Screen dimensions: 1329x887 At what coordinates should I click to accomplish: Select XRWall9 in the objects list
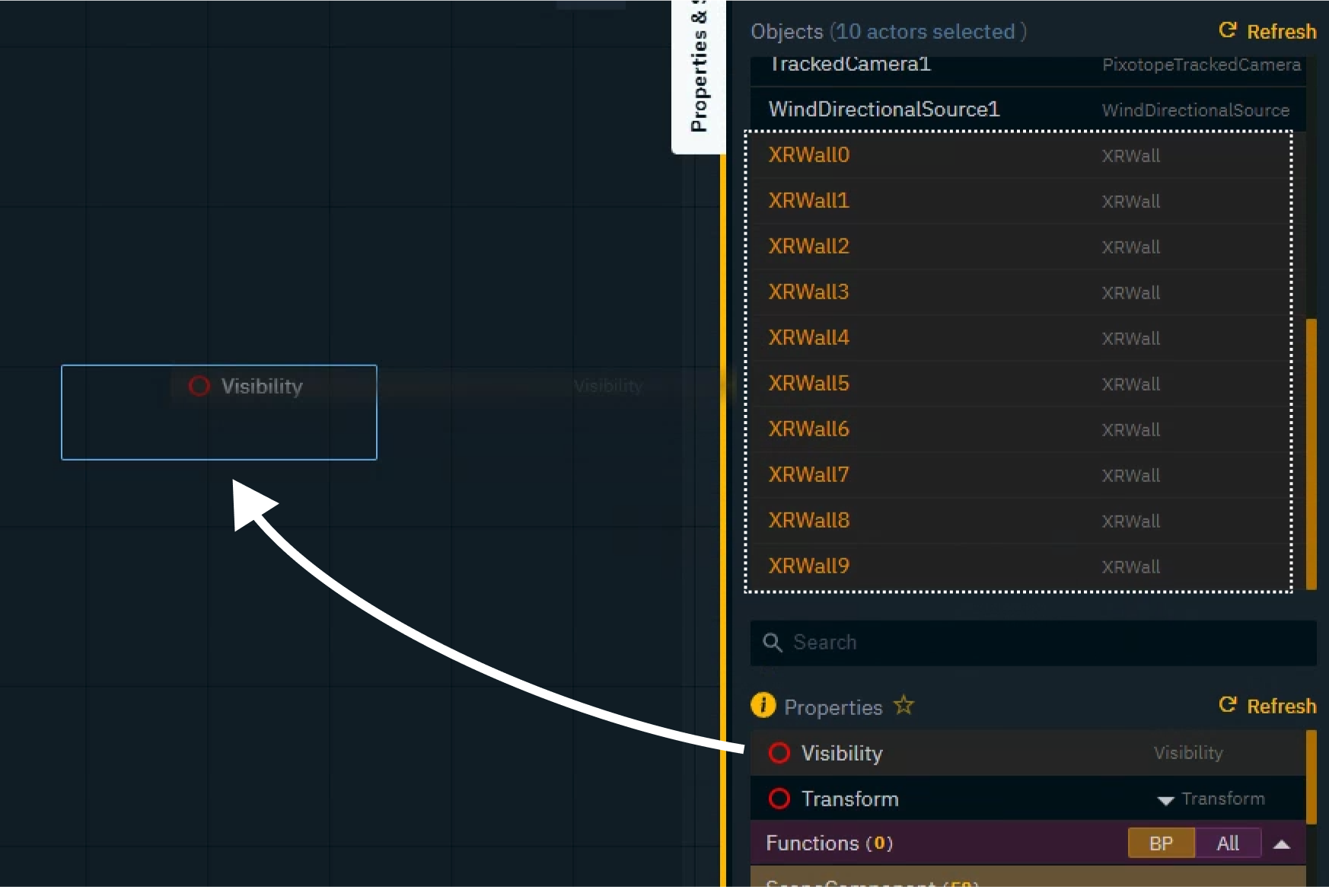click(x=808, y=566)
